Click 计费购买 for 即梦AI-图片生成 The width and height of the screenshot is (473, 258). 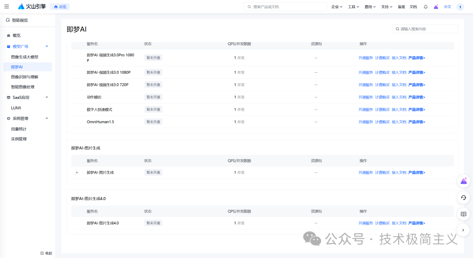point(382,173)
